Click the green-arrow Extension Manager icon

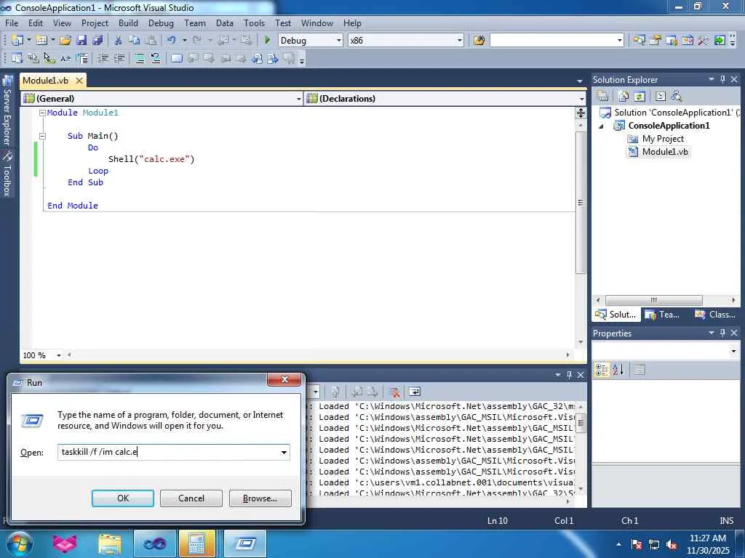click(x=720, y=41)
